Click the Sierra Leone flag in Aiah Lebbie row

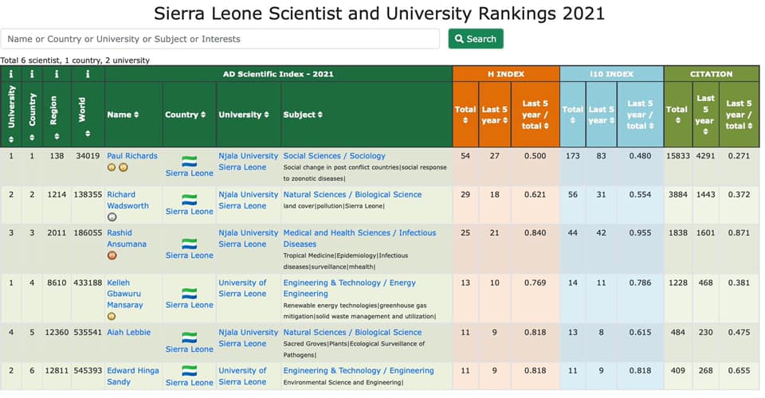coord(189,338)
